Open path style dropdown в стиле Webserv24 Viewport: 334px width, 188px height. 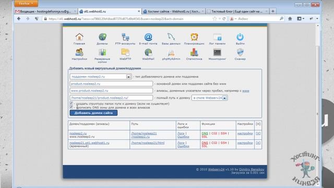click(x=210, y=98)
